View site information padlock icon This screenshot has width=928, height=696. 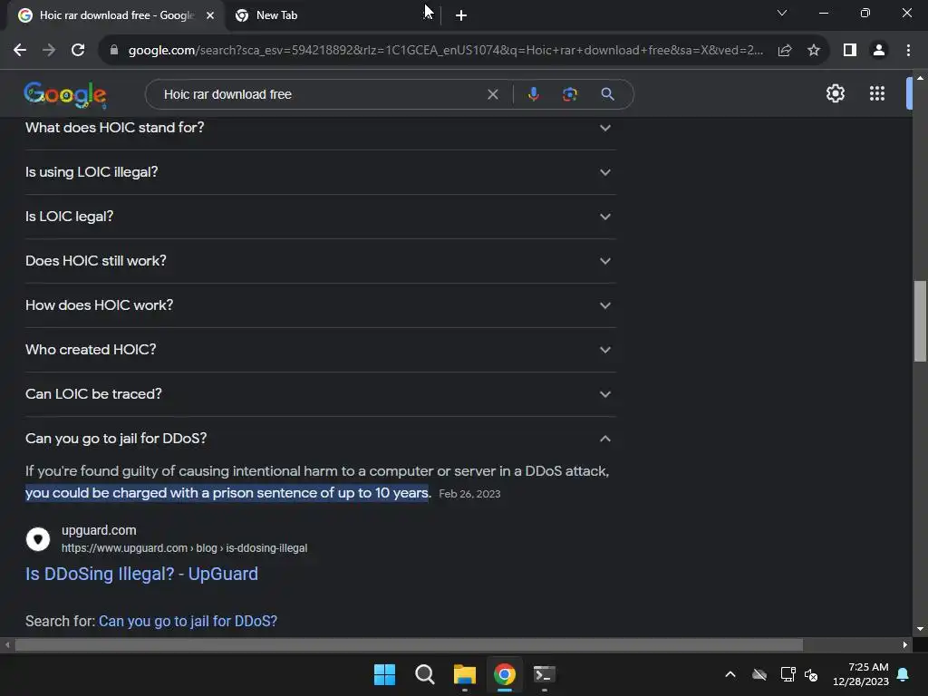(x=113, y=51)
